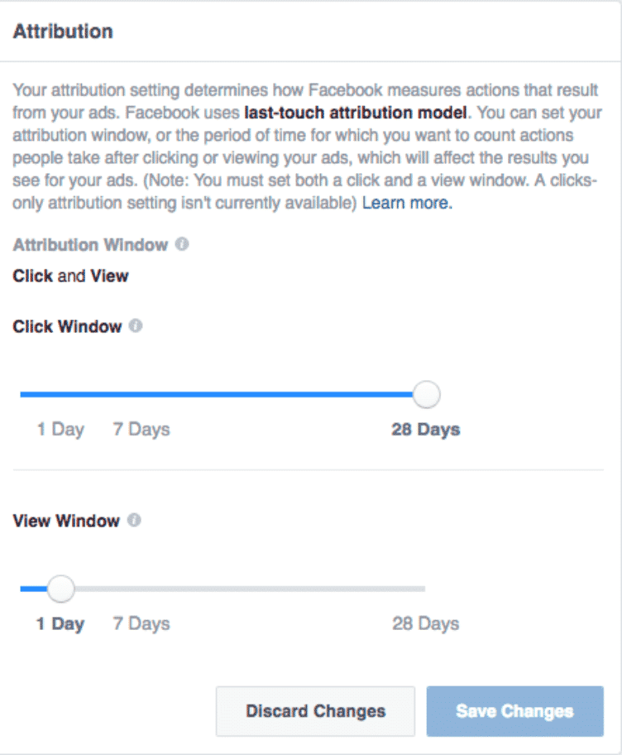This screenshot has width=622, height=755.
Task: Choose 7 Days under View Window
Action: point(141,623)
